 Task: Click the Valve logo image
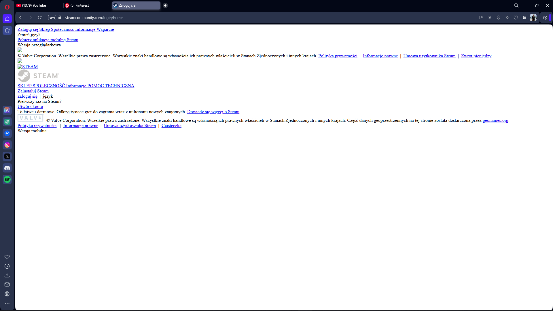[x=31, y=118]
